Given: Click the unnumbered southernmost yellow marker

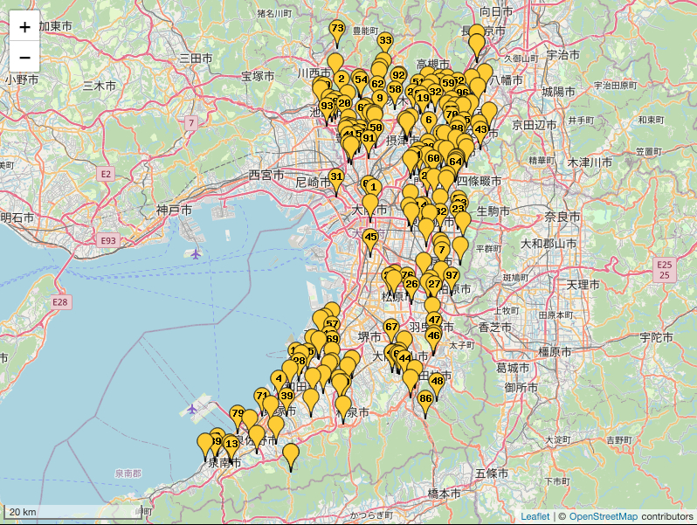Looking at the screenshot, I should click(291, 454).
